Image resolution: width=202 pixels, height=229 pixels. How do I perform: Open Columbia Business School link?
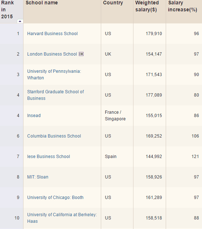pos(54,136)
